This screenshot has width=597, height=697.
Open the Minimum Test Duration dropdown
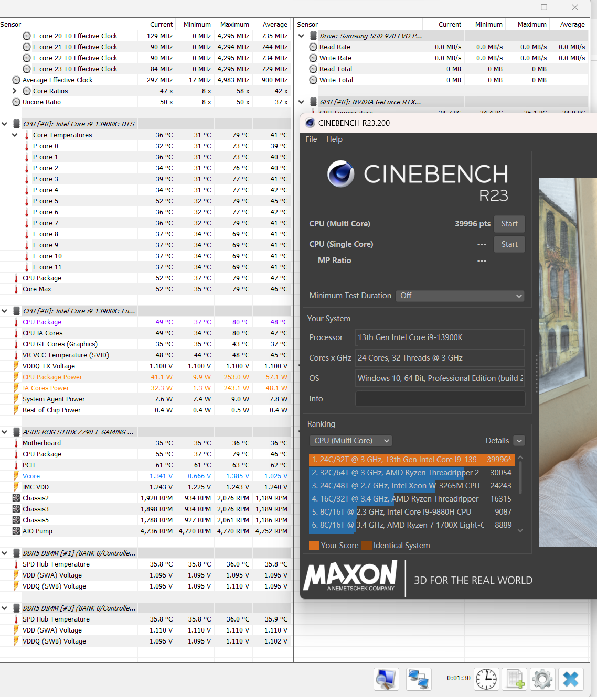tap(460, 296)
